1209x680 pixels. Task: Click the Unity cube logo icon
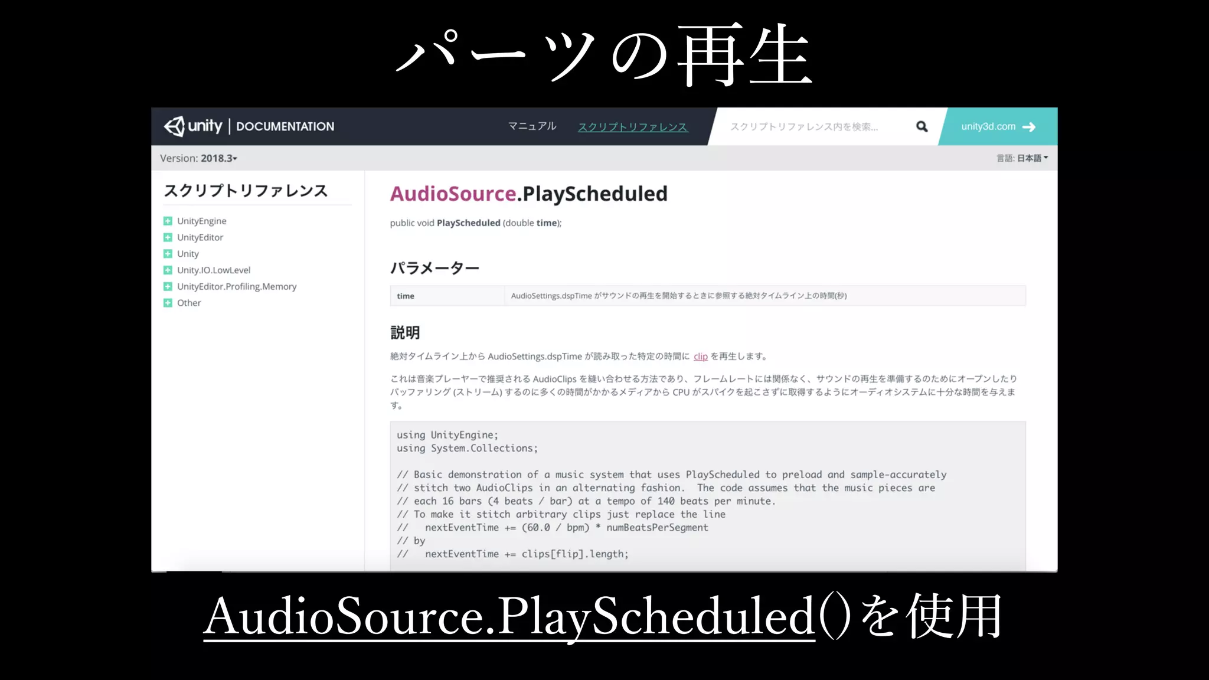pos(175,126)
